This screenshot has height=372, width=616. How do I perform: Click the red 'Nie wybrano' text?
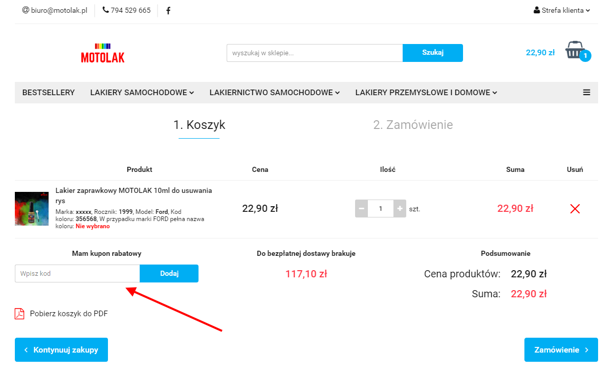(x=93, y=226)
